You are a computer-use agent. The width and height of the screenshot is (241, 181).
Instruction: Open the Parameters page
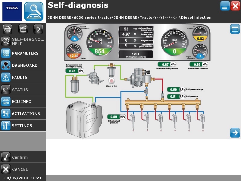[23, 53]
